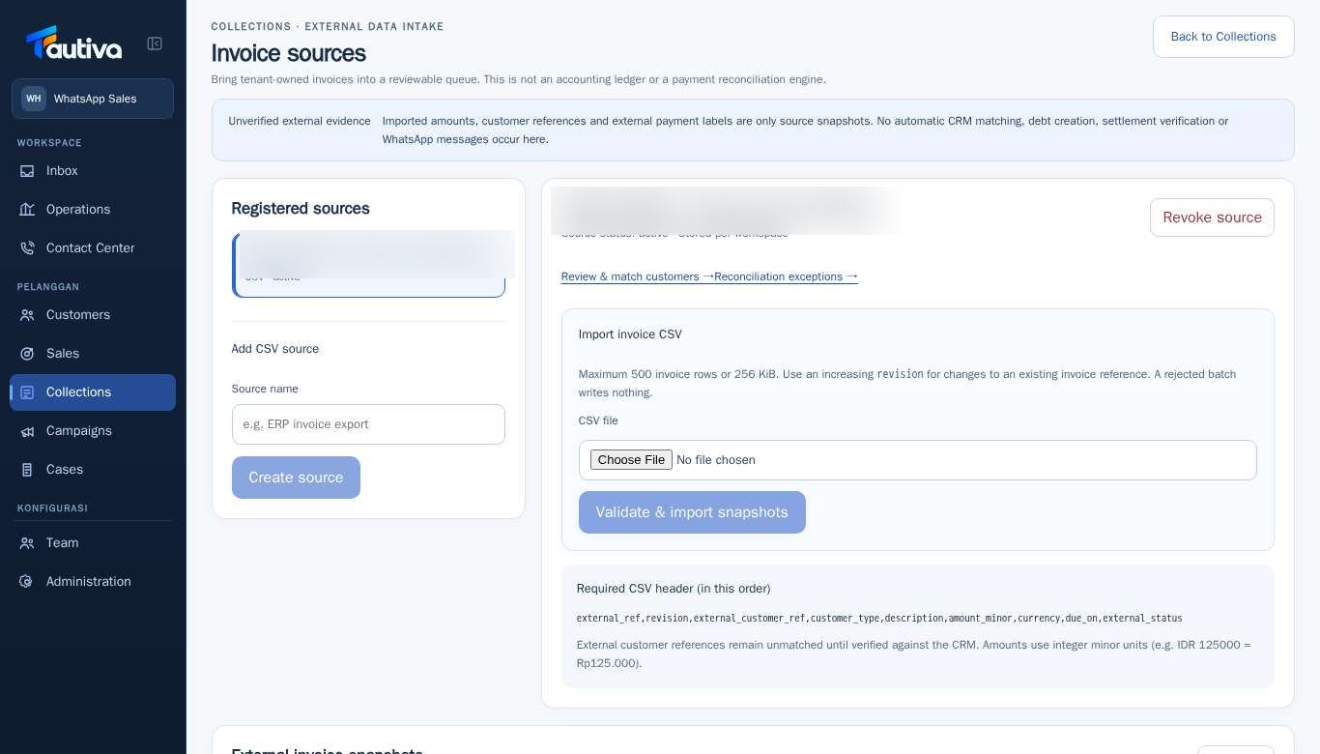The image size is (1320, 754).
Task: Select the blurred registered source card
Action: coord(369,264)
